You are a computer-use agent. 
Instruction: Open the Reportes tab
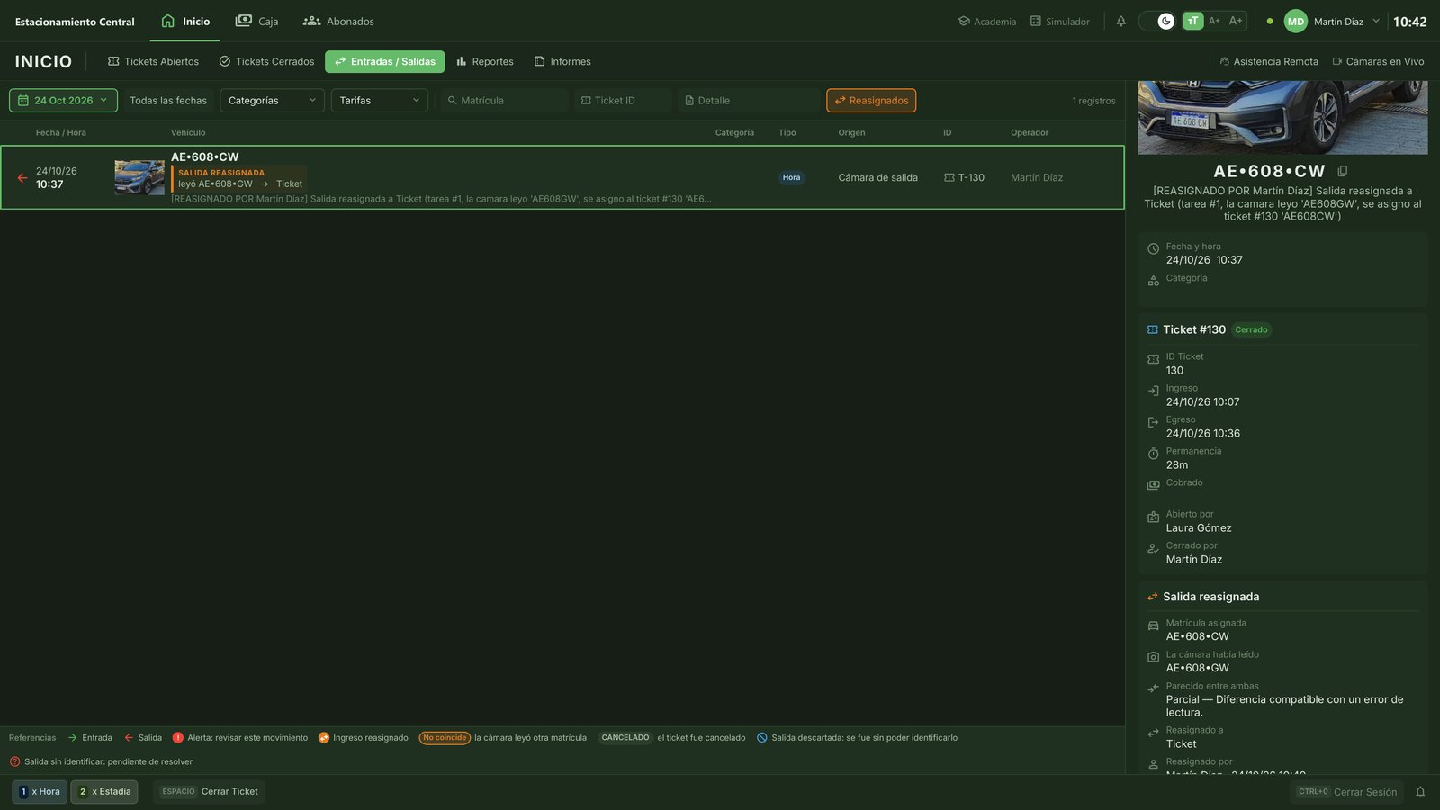point(484,62)
